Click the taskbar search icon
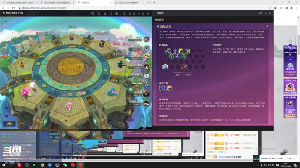Screen dimensions: 300x168 [x=11, y=165]
